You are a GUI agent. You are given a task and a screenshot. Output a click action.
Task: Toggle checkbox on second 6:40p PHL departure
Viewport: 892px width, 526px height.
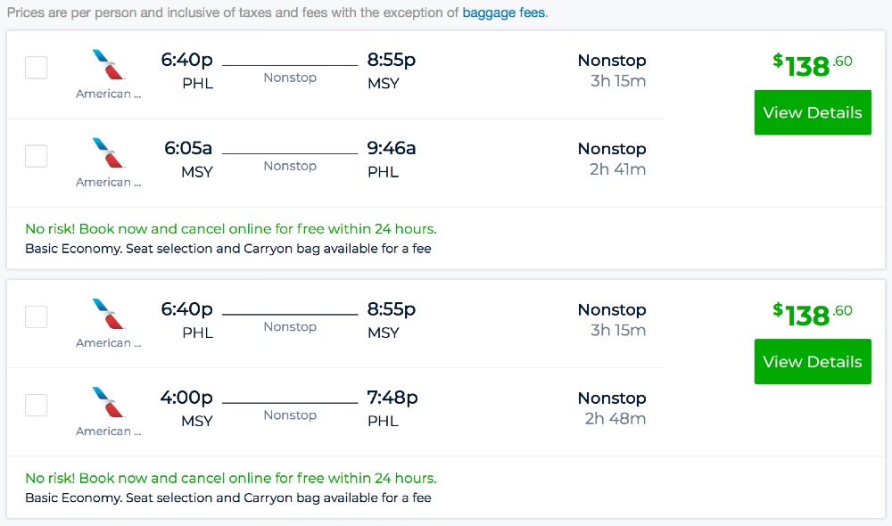pos(36,316)
